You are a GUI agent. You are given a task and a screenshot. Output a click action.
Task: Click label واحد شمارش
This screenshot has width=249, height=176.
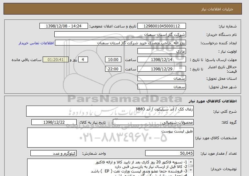94,153
